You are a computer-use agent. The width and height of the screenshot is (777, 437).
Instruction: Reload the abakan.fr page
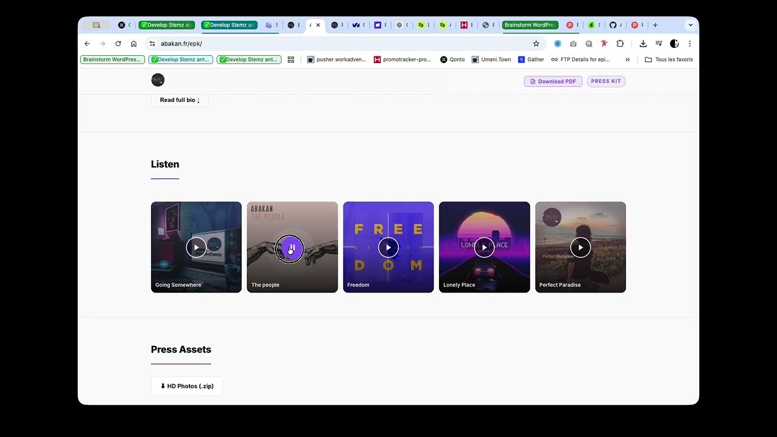point(118,44)
